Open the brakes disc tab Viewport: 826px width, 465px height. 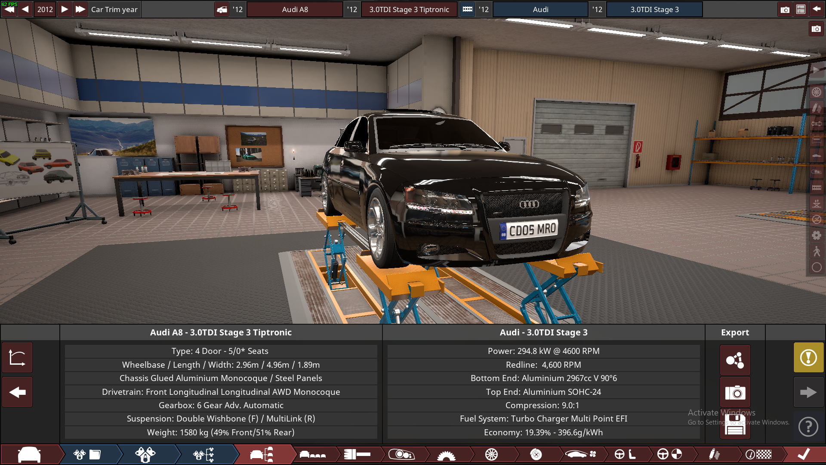pos(536,454)
